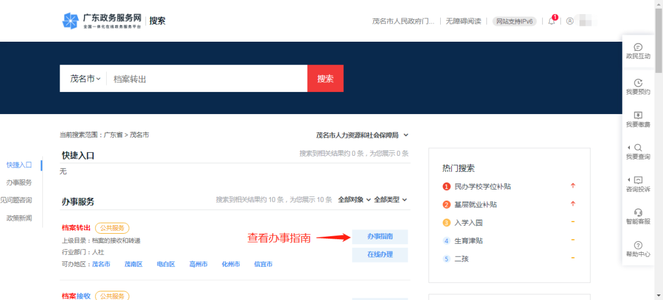Open 咨询投诉 in the side panel
Screen dimensions: 663x300
[x=638, y=184]
